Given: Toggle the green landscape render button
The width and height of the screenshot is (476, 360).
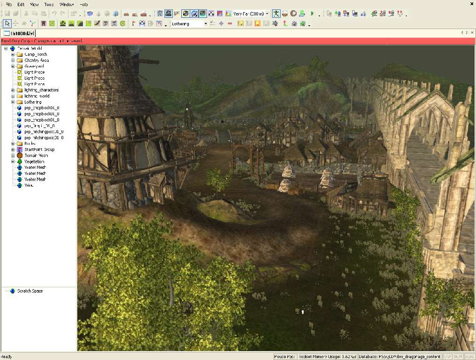Looking at the screenshot, I should (202, 14).
